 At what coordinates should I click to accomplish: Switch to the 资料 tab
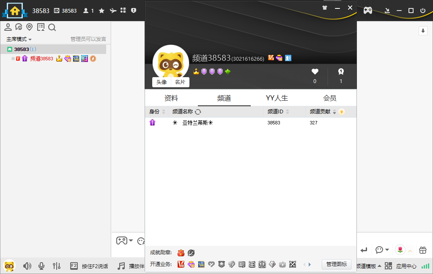coord(171,98)
